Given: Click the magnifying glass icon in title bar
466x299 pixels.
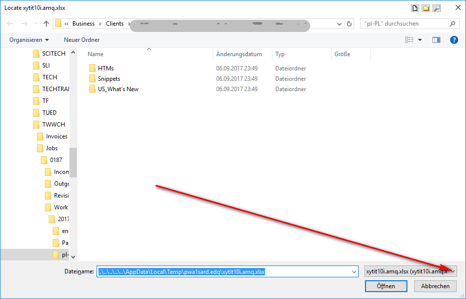Looking at the screenshot, I should coord(436,8).
